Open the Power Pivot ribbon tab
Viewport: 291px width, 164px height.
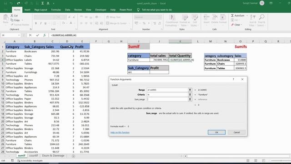point(125,10)
